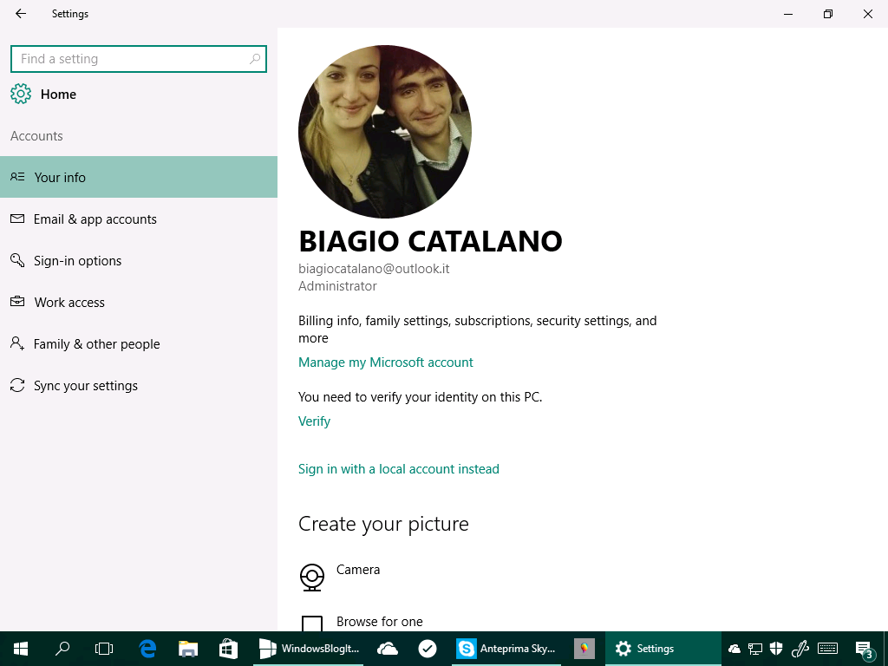Click the webcam icon beside Camera
888x666 pixels.
click(x=312, y=577)
